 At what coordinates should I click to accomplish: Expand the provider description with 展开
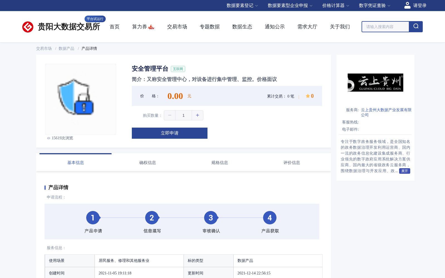(404, 171)
